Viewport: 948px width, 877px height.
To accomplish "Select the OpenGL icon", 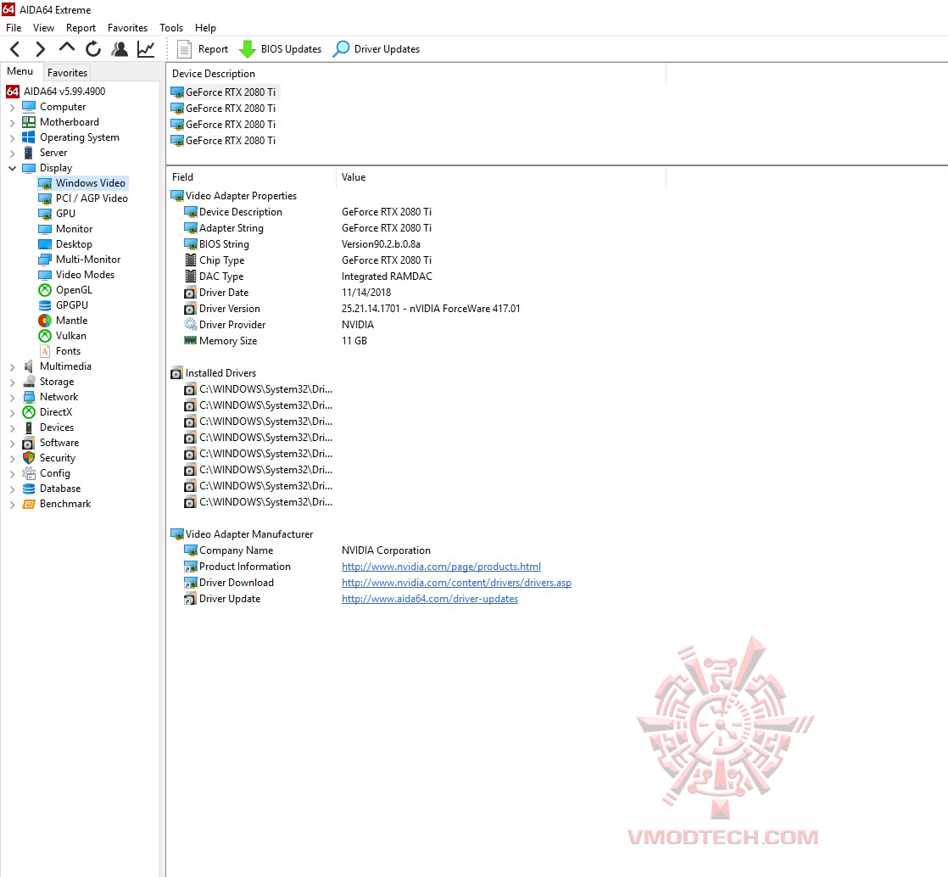I will [x=45, y=290].
